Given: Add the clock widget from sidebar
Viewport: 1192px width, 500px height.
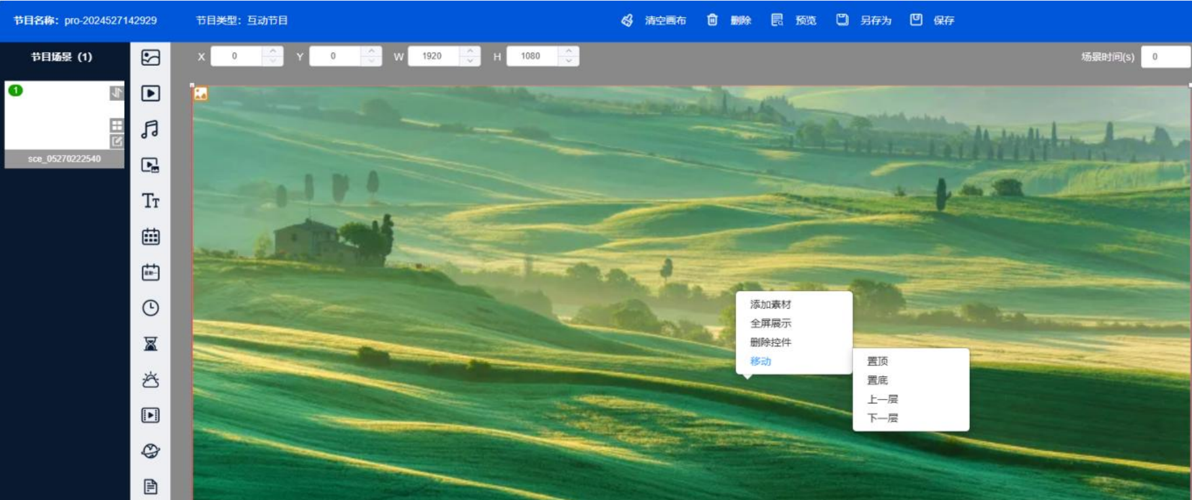Looking at the screenshot, I should pyautogui.click(x=150, y=308).
